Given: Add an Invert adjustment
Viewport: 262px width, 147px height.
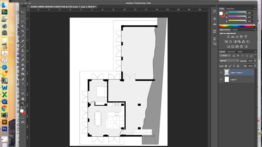Looking at the screenshot, I should 228,47.
